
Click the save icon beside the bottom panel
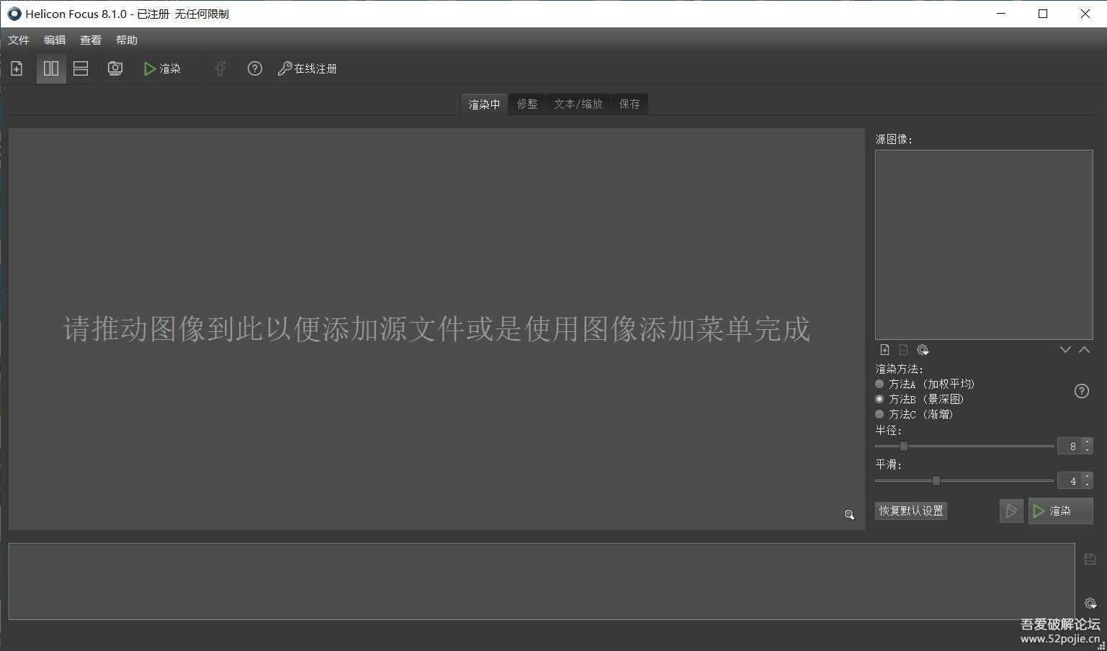1090,560
